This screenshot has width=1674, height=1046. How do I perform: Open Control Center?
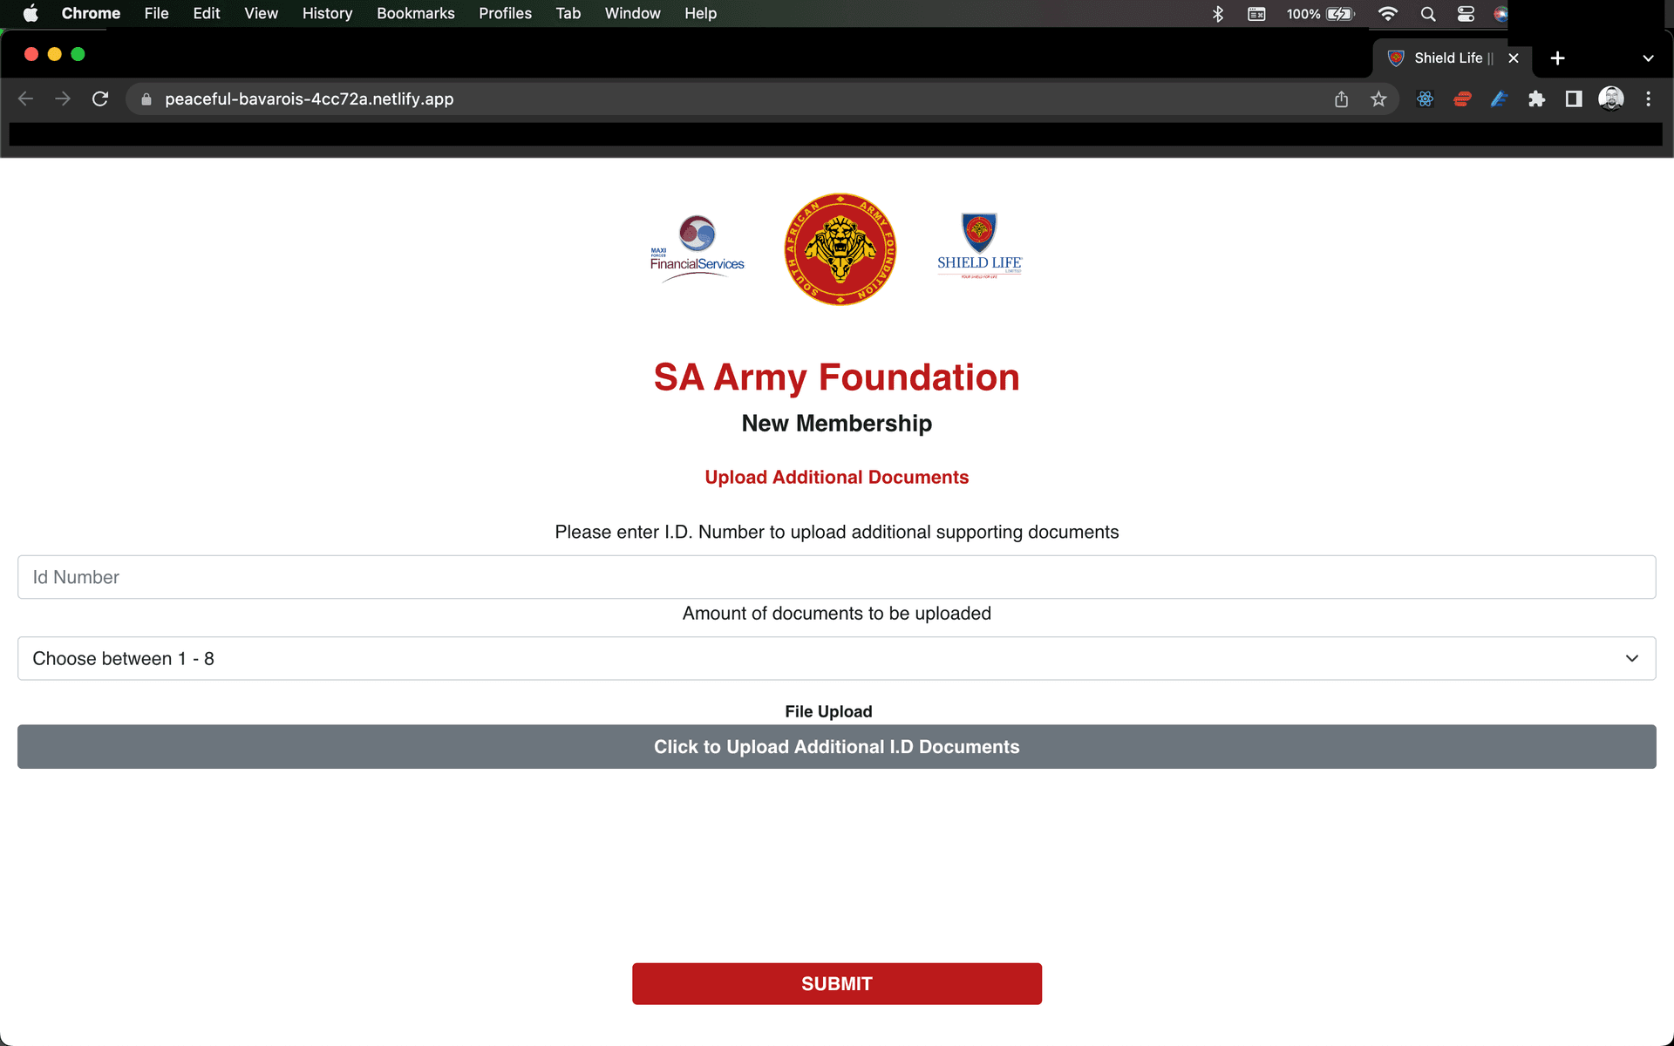[1466, 13]
